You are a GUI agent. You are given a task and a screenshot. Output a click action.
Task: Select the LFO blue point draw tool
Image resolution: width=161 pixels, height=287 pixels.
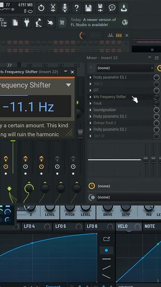click(x=106, y=250)
